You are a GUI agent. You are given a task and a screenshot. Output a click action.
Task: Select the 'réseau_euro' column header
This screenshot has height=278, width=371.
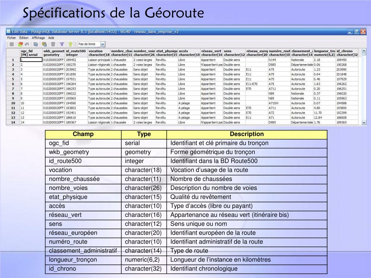[257, 53]
